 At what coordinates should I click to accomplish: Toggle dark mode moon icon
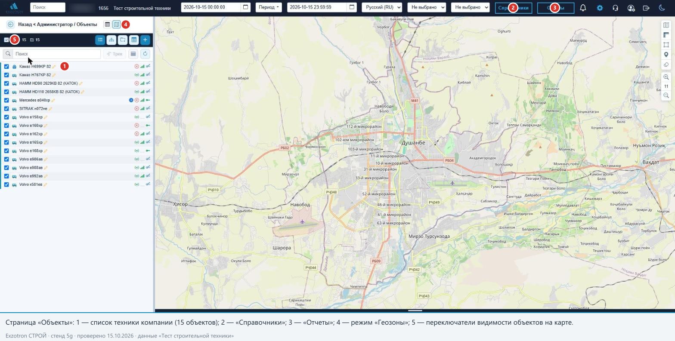pyautogui.click(x=662, y=8)
